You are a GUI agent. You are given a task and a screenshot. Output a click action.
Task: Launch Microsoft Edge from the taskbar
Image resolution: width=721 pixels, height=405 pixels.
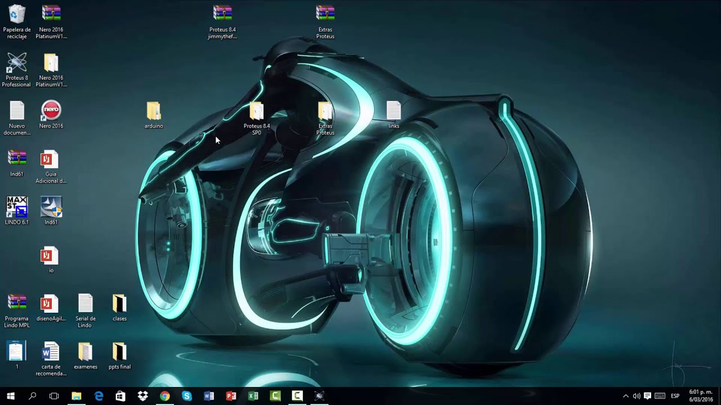99,396
